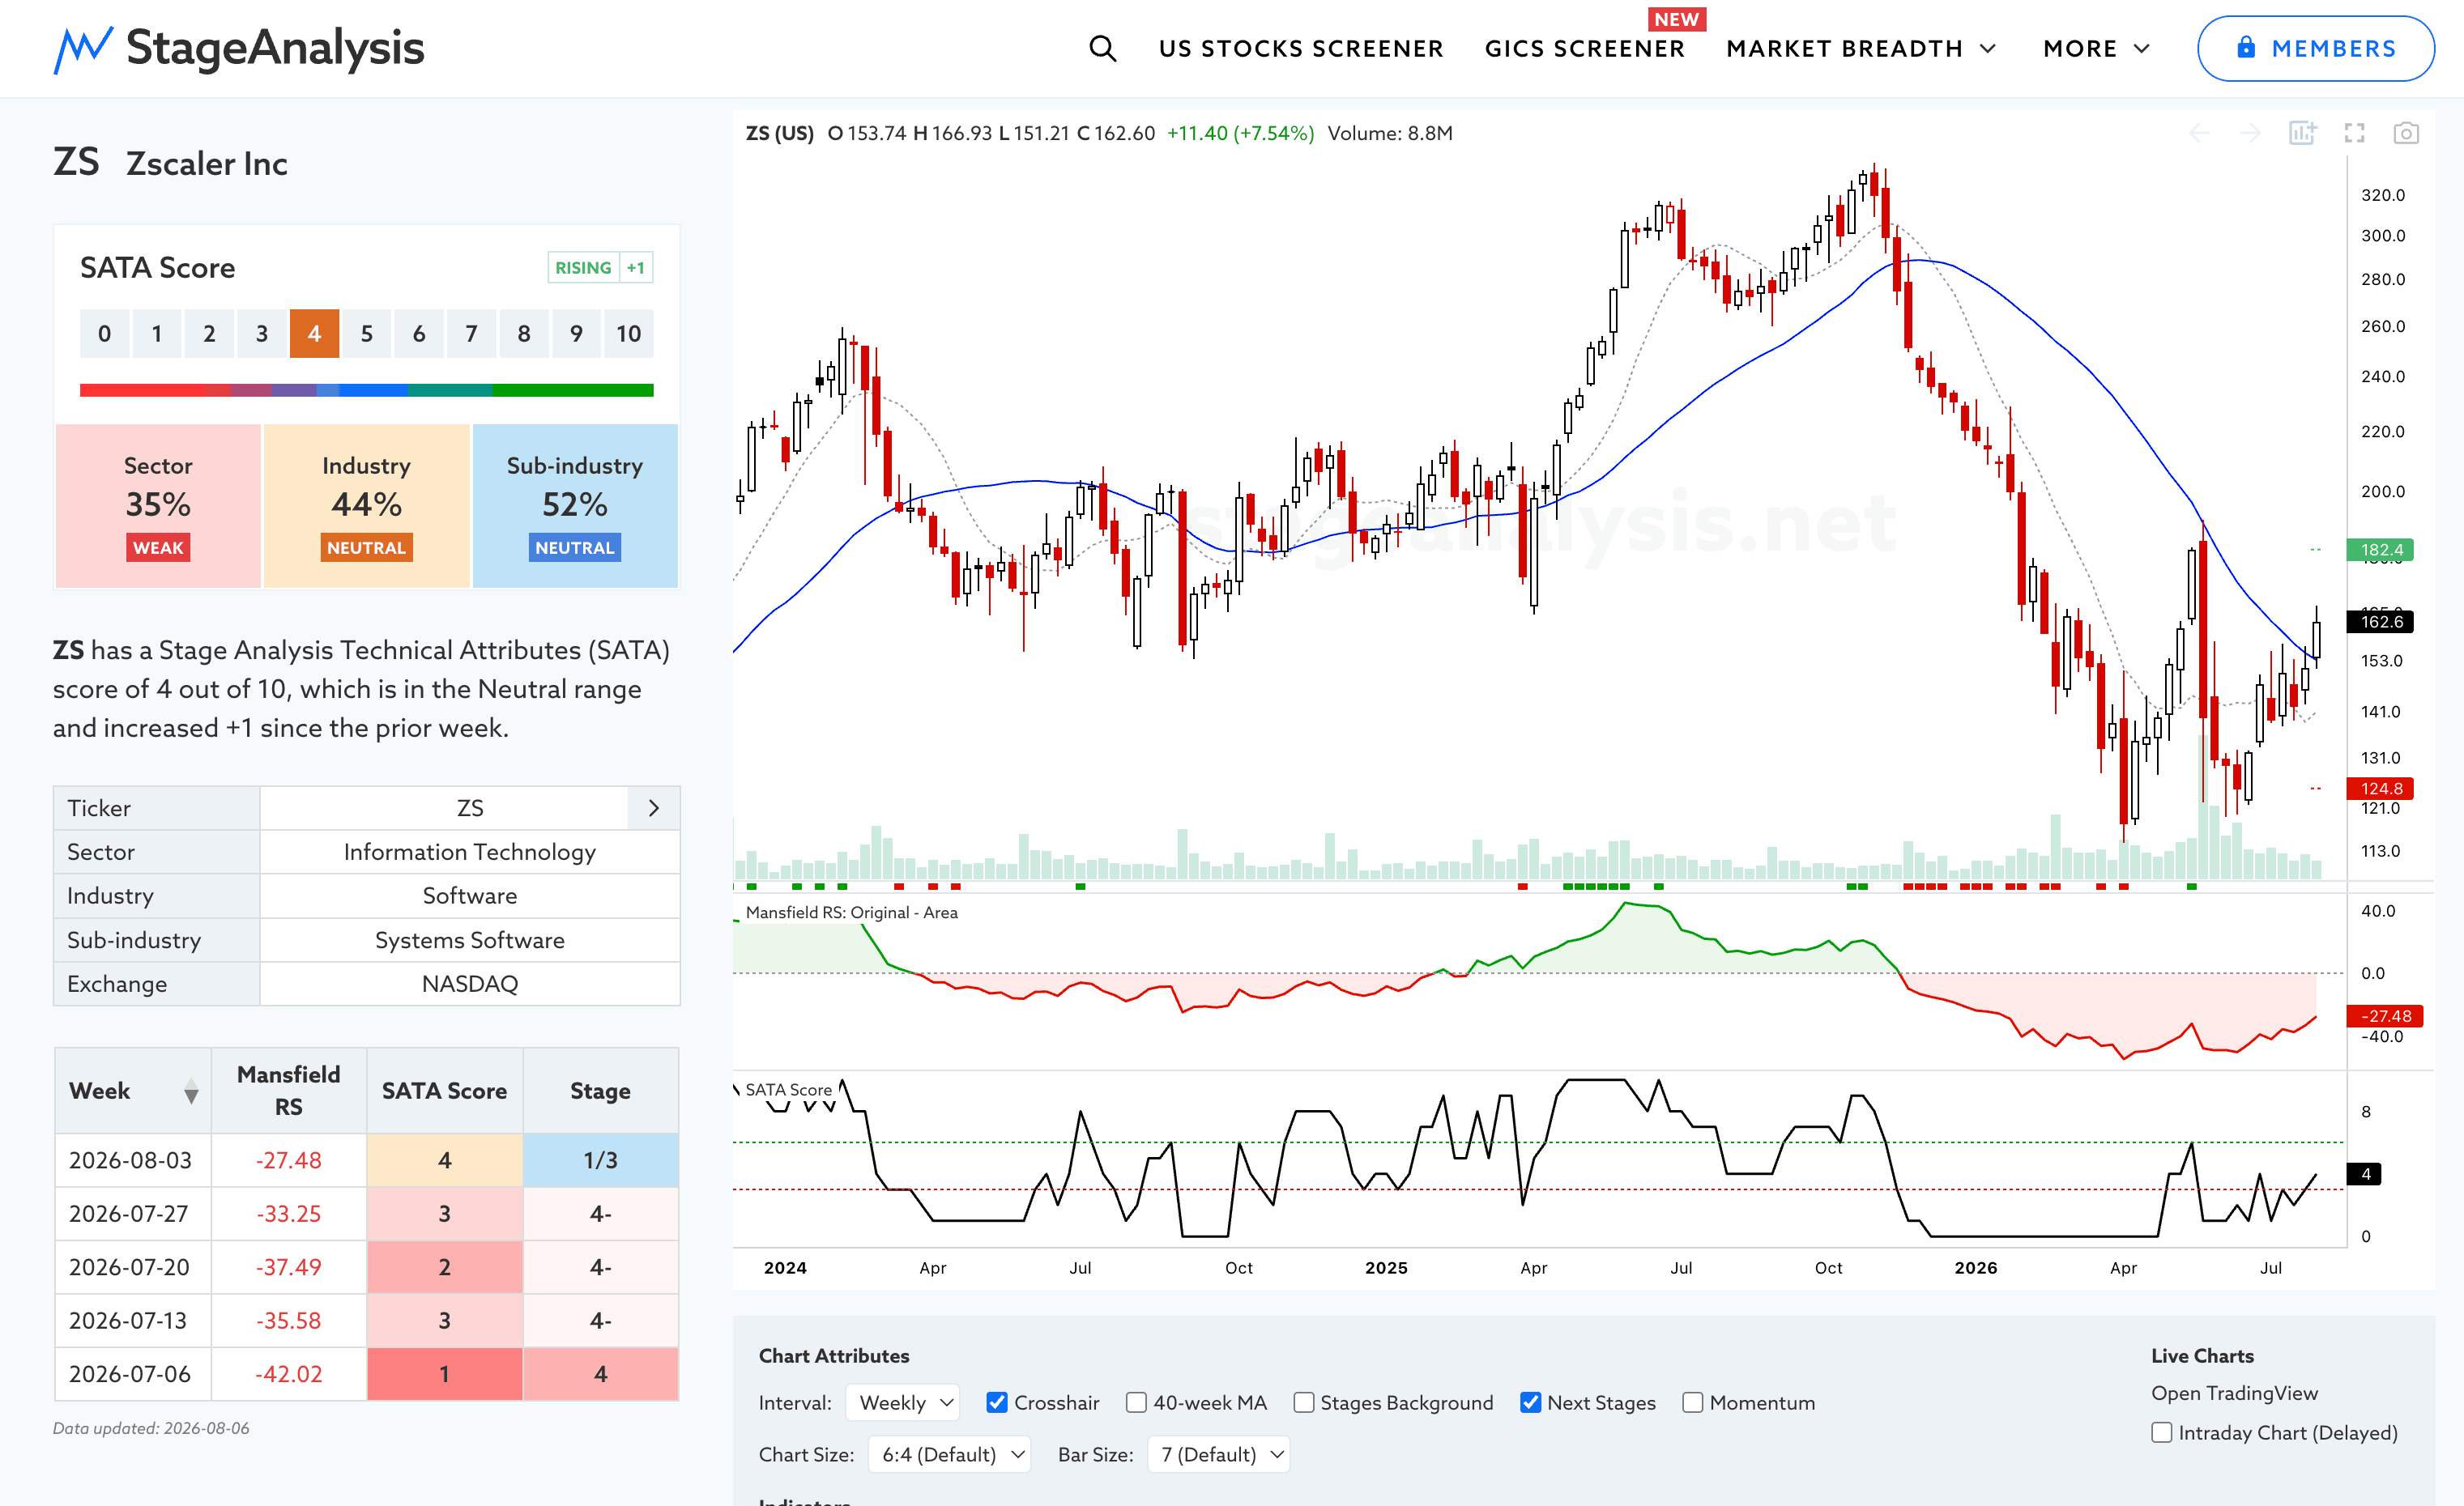Go forward with chart right arrow
This screenshot has width=2464, height=1506.
coord(2250,133)
